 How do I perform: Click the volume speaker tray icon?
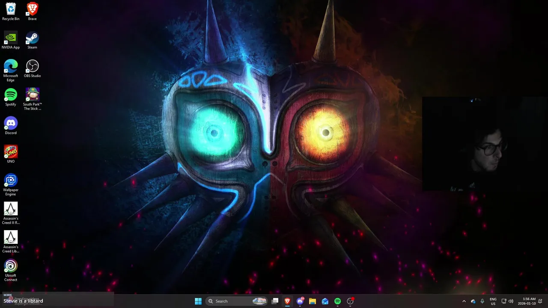point(511,301)
